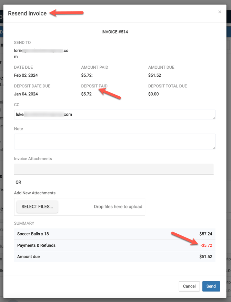Click the Invoice Attachments field

click(114, 169)
